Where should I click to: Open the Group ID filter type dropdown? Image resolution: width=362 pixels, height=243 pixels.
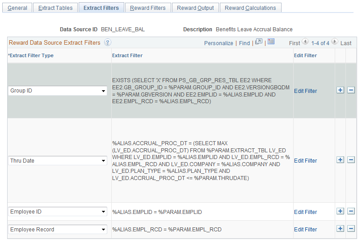[58, 91]
